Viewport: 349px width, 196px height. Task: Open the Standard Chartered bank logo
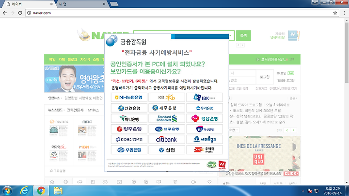167,118
